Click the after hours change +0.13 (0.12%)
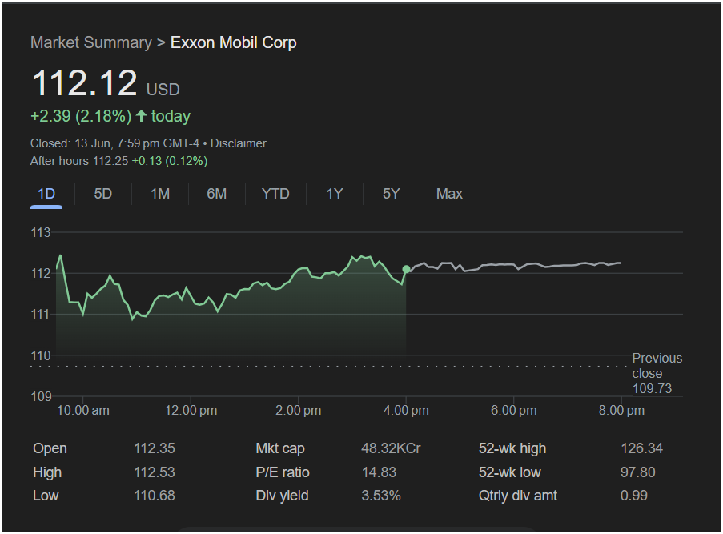 [170, 161]
